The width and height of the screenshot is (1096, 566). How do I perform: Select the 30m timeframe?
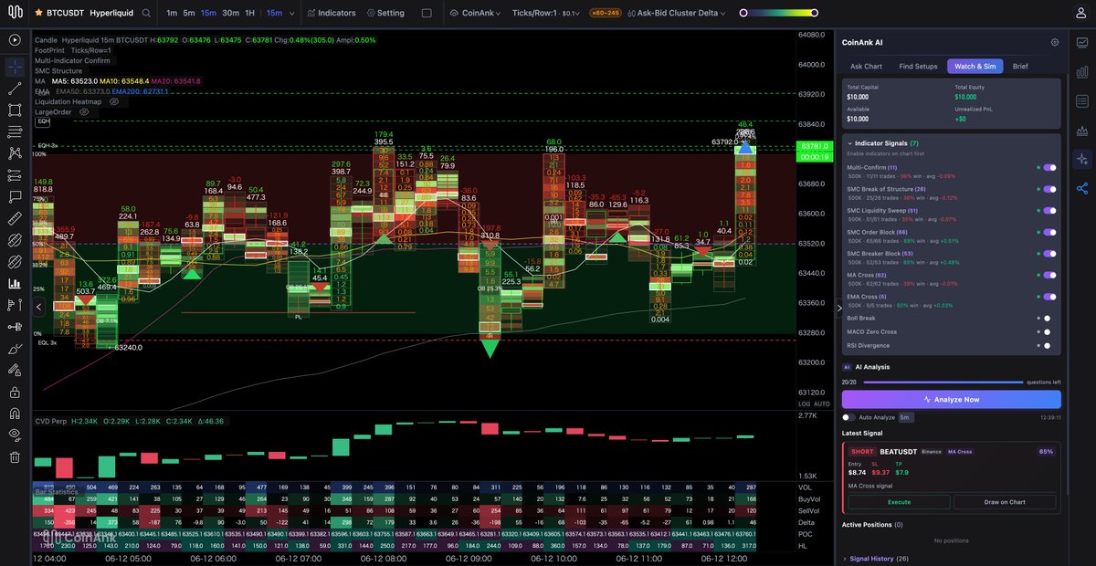tap(230, 14)
